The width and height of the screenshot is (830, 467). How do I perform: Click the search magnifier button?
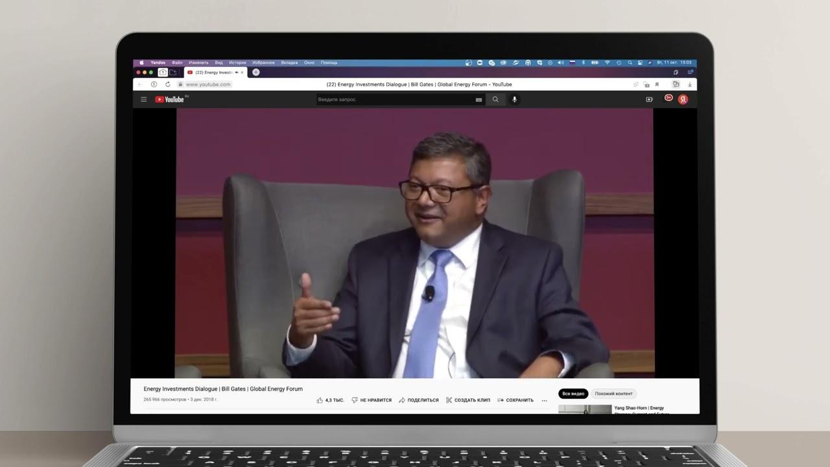point(495,99)
